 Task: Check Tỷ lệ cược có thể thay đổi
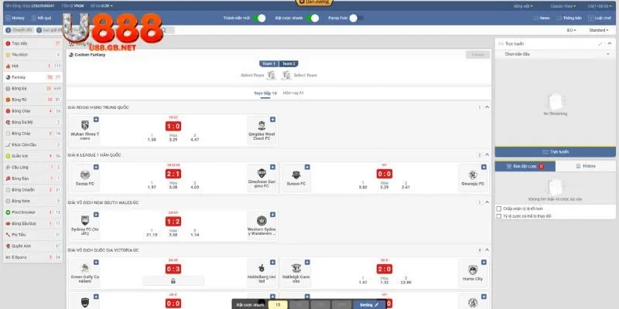(x=499, y=216)
